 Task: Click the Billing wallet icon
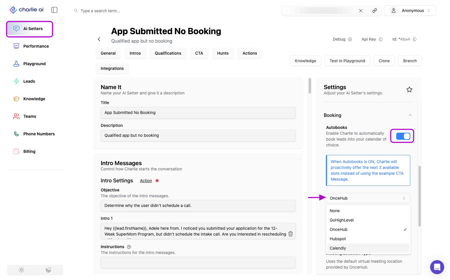(x=16, y=151)
